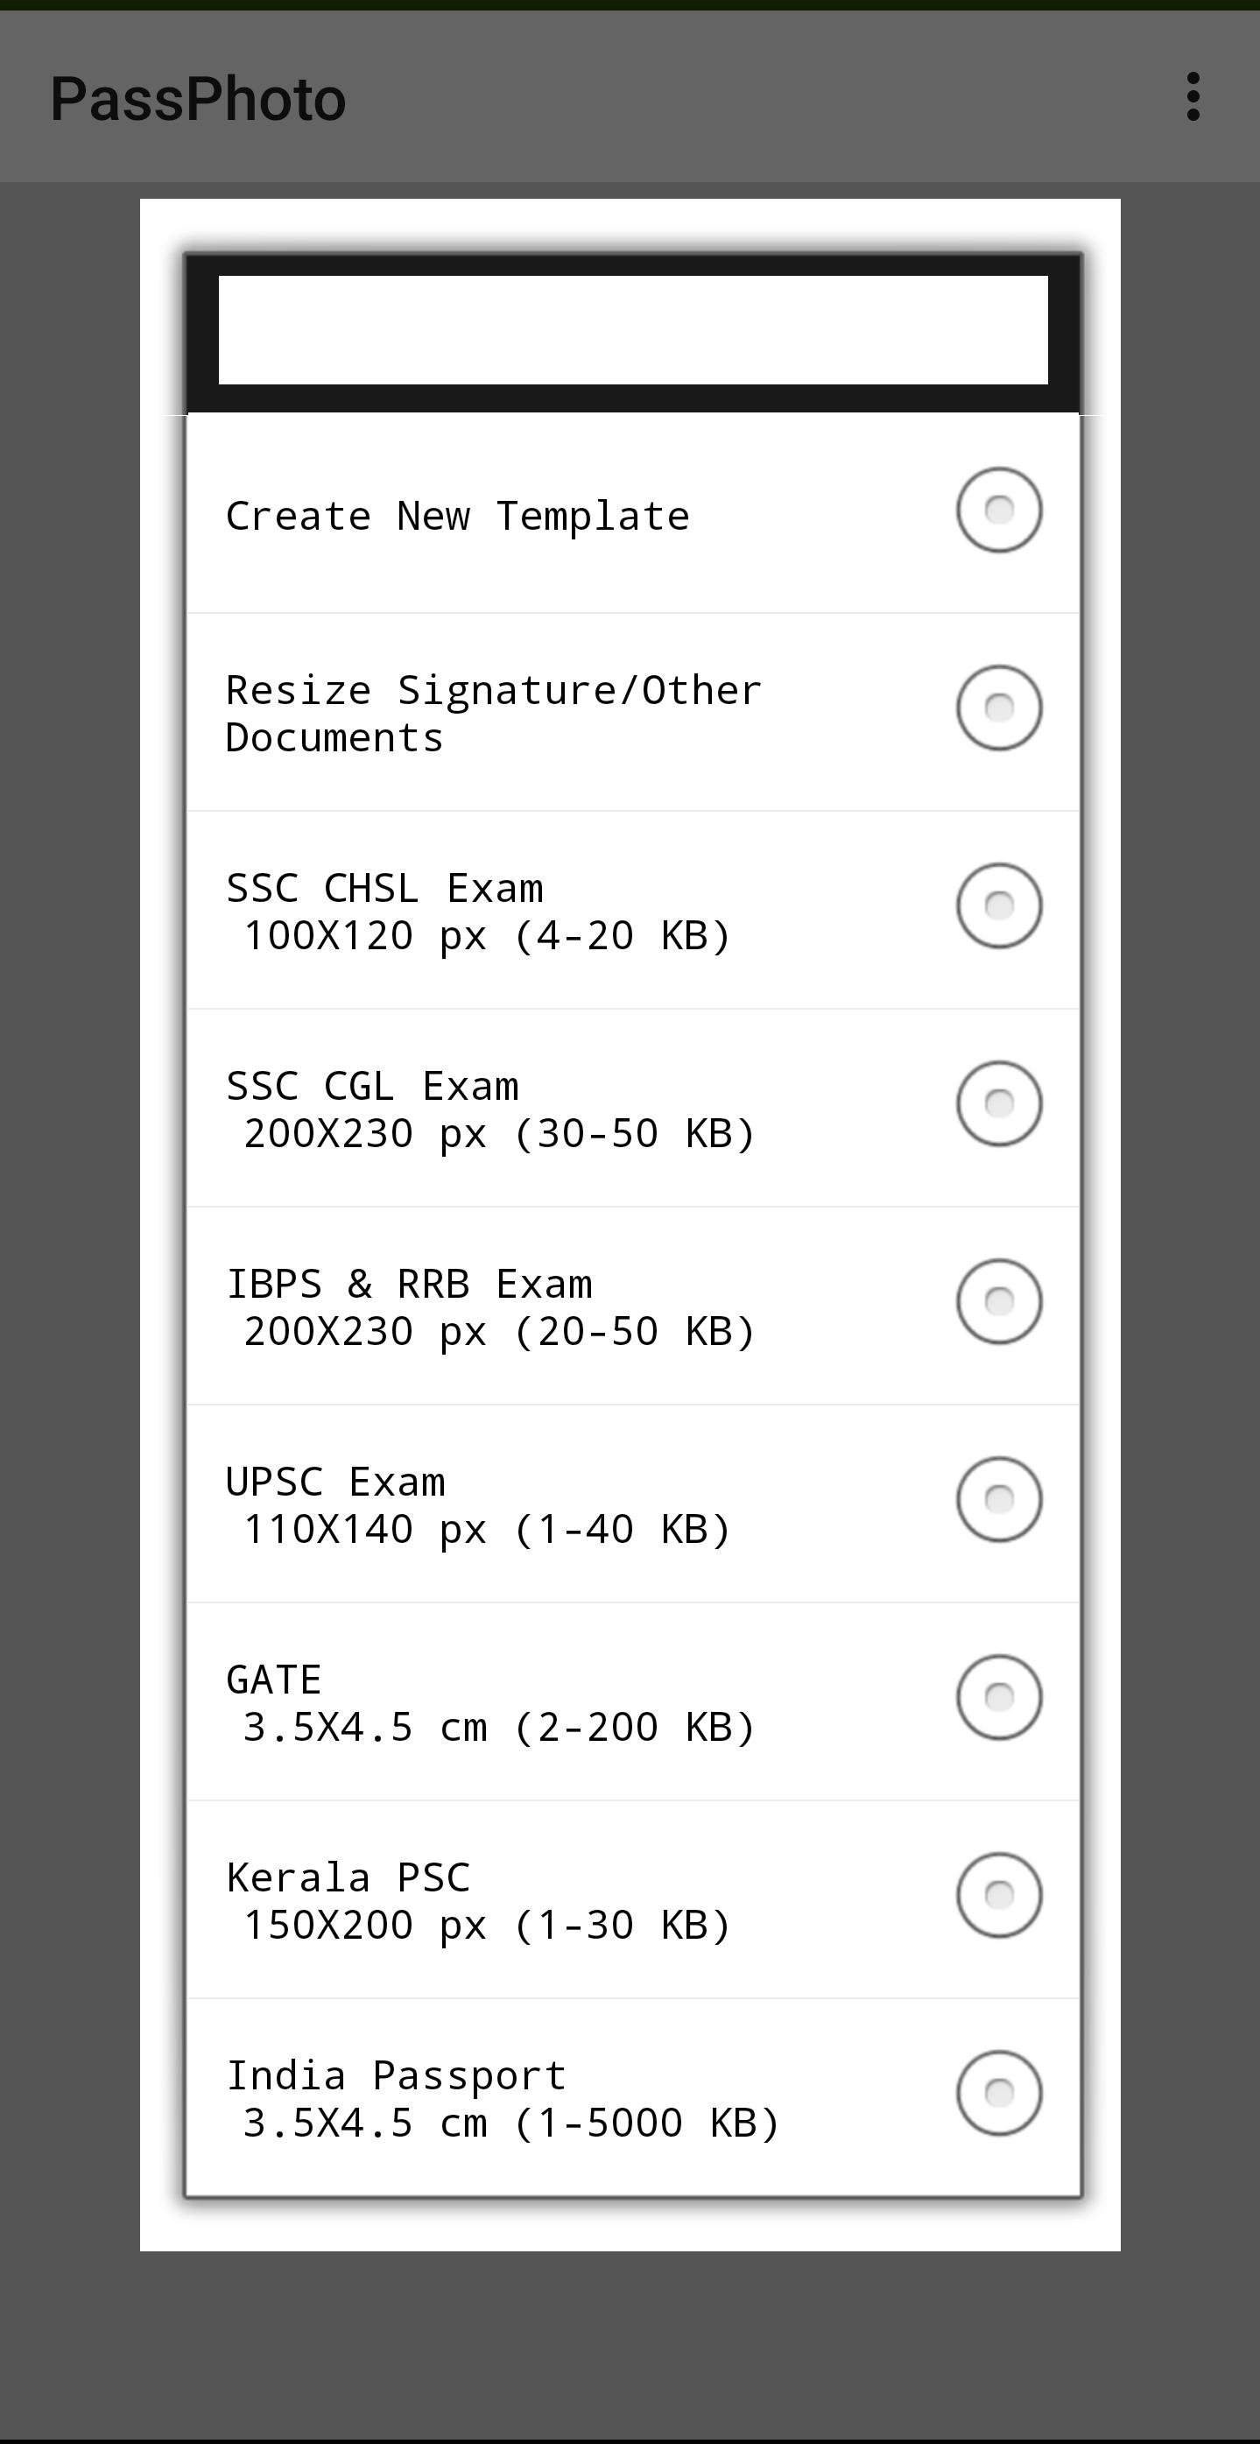Viewport: 1260px width, 2444px height.
Task: Select the GATE radio button
Action: 998,1697
